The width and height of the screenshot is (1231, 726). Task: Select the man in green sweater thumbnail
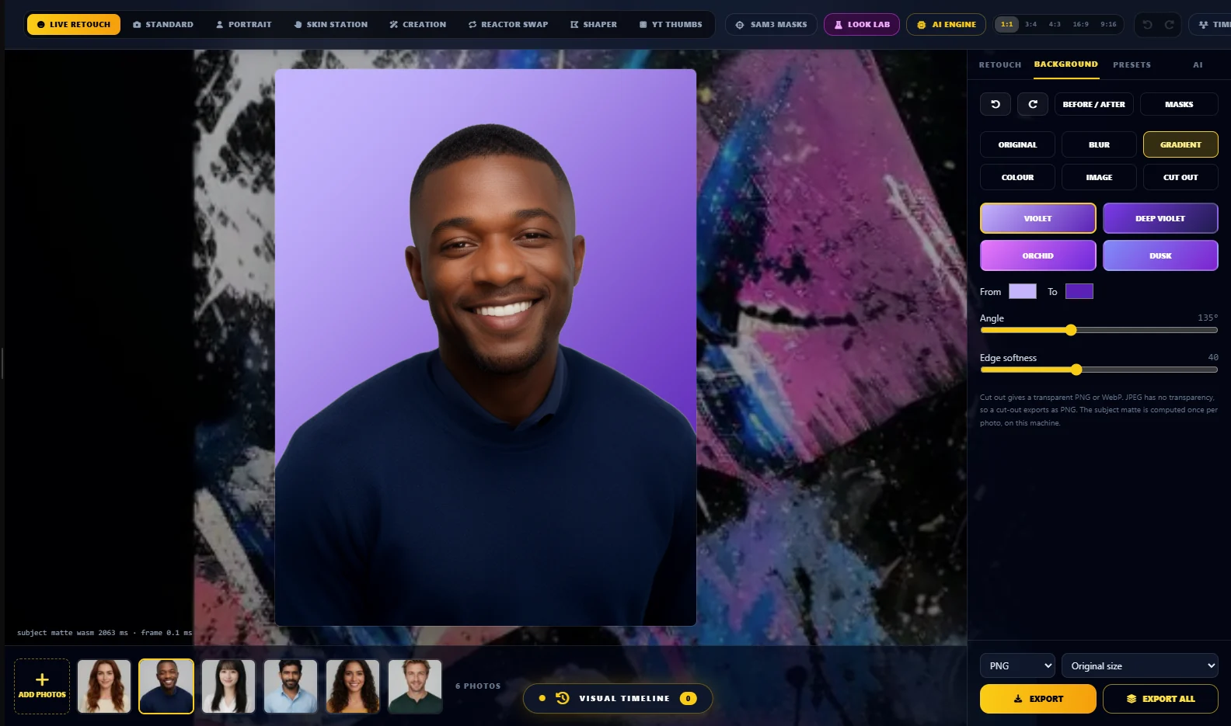click(415, 686)
